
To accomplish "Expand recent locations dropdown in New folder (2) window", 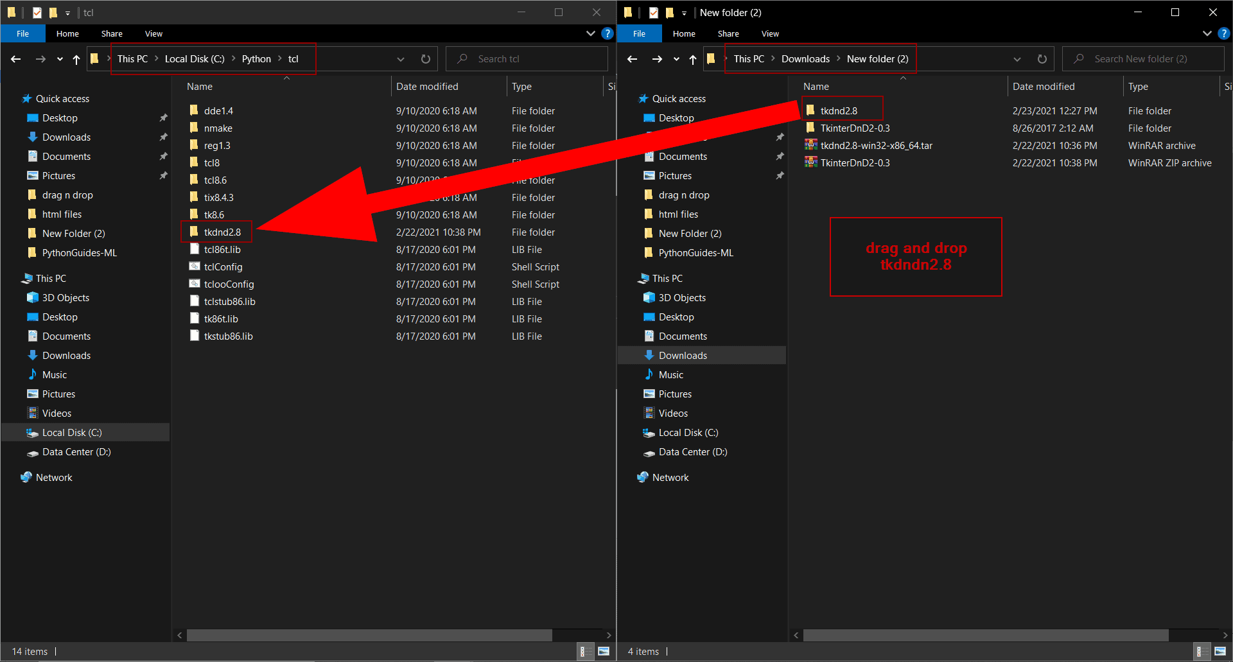I will 676,59.
